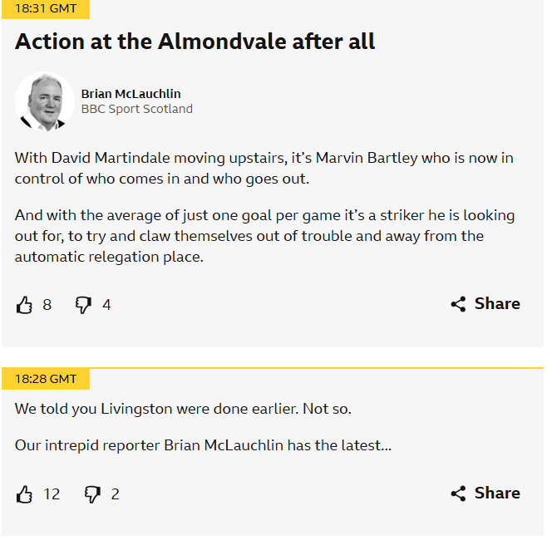The width and height of the screenshot is (547, 545).
Task: Open the headline 'Action at the Almondvale after all'
Action: pos(195,42)
